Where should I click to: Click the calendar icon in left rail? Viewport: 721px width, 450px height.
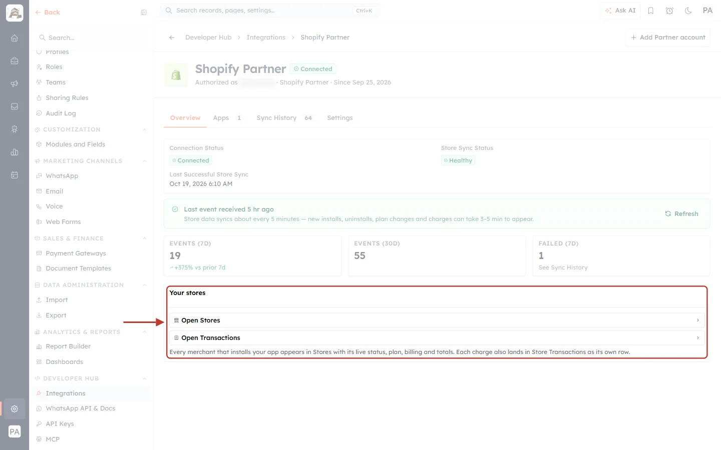[x=15, y=175]
